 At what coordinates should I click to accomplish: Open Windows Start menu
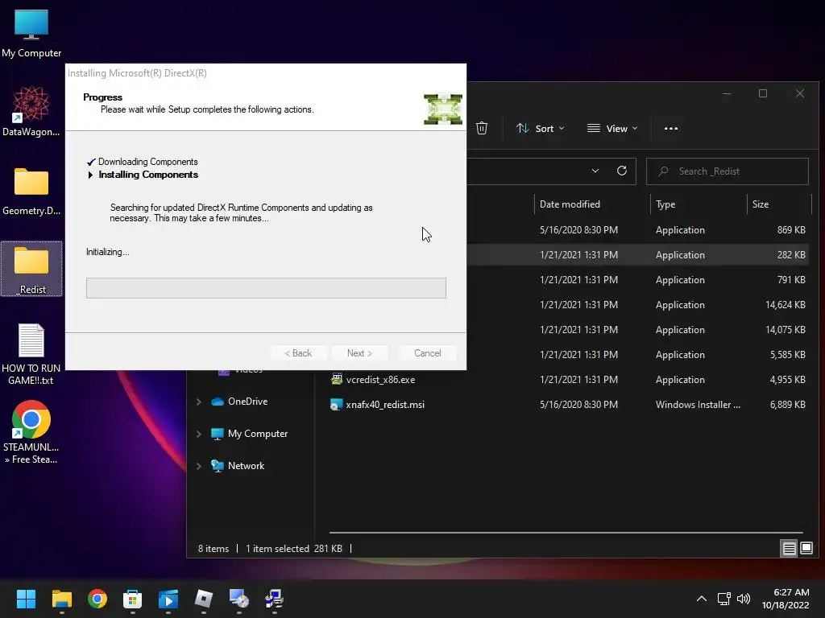[26, 599]
